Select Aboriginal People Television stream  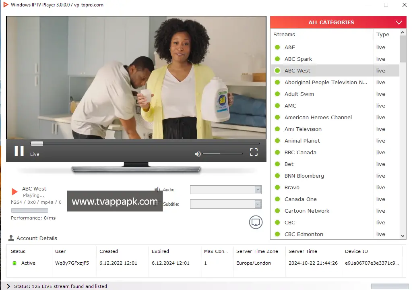click(335, 82)
